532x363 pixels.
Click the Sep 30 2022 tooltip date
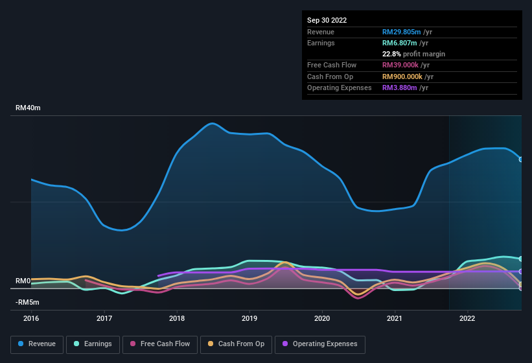(x=327, y=20)
